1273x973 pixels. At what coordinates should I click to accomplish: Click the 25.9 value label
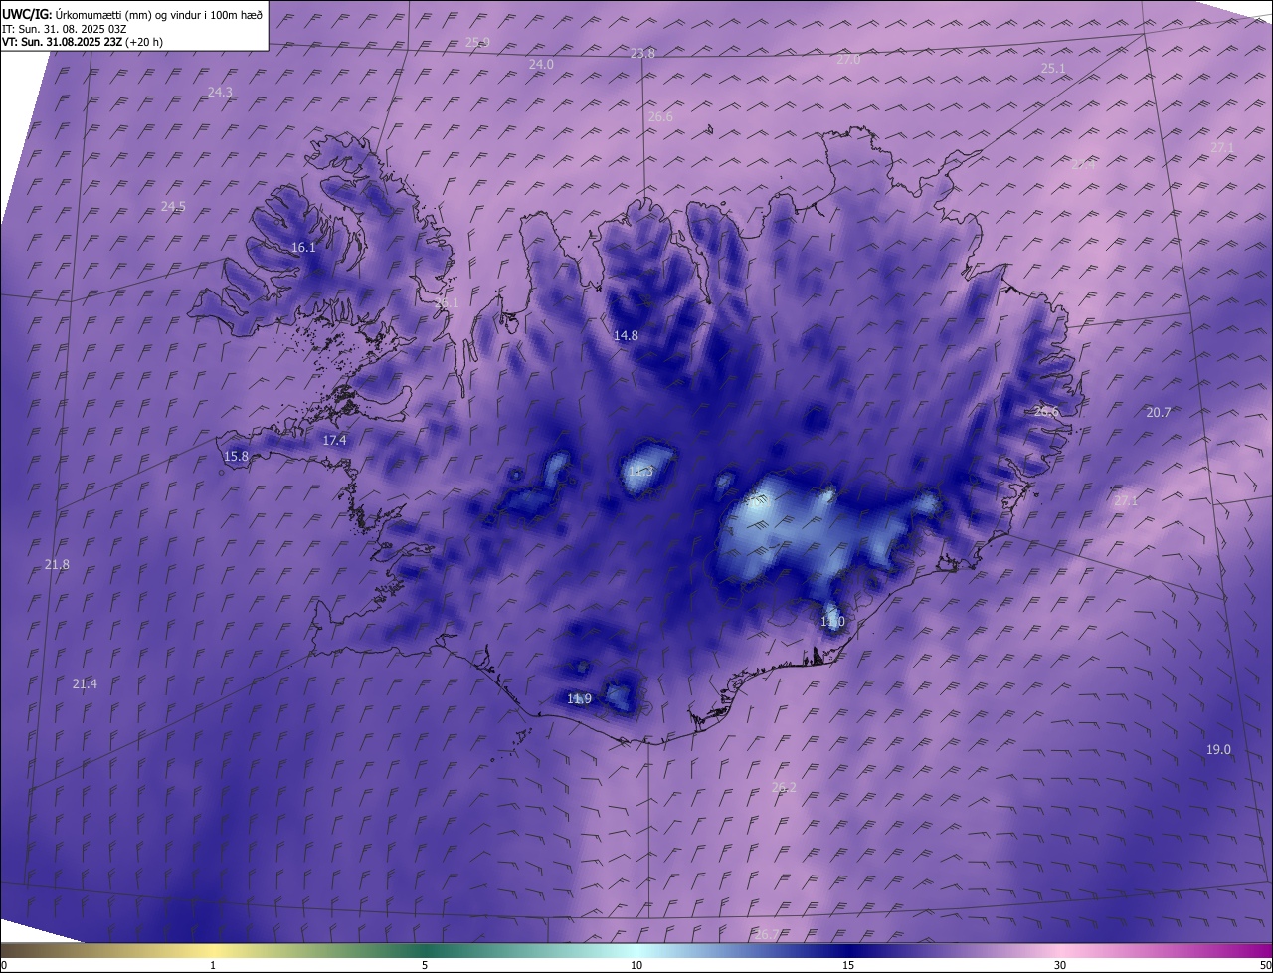pos(477,42)
